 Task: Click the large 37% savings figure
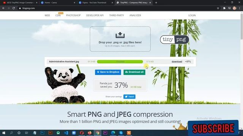pos(121,85)
